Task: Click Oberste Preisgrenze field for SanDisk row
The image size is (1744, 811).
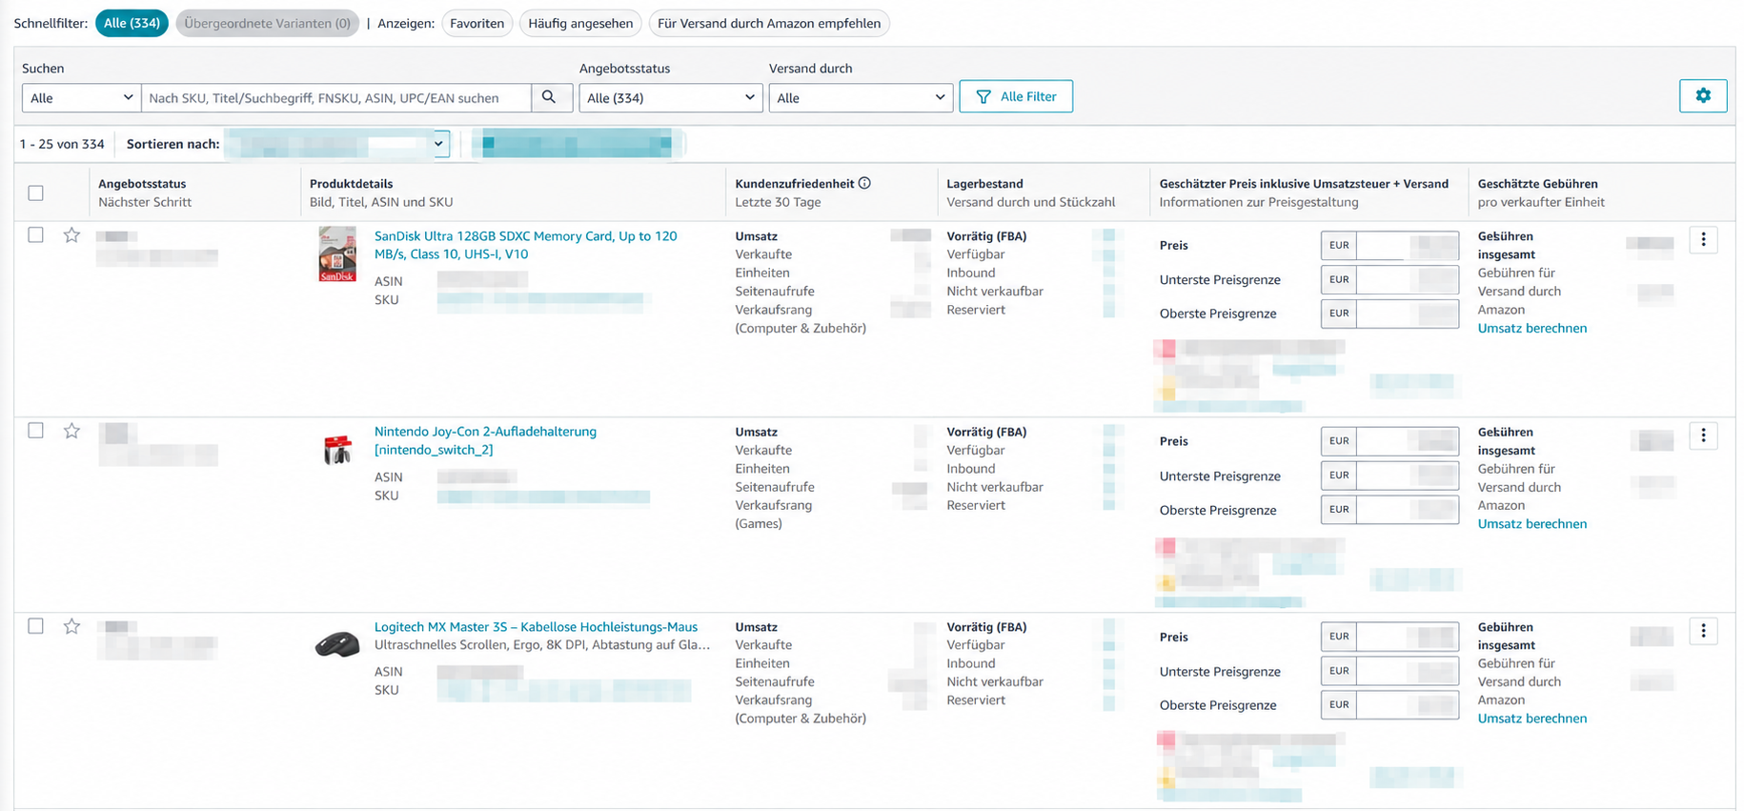Action: click(1408, 314)
